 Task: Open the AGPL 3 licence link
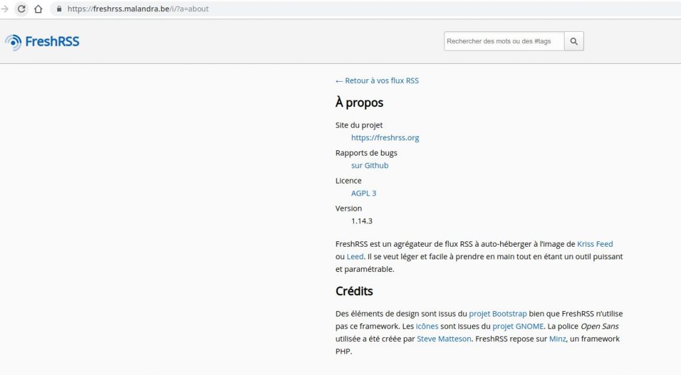tap(364, 193)
